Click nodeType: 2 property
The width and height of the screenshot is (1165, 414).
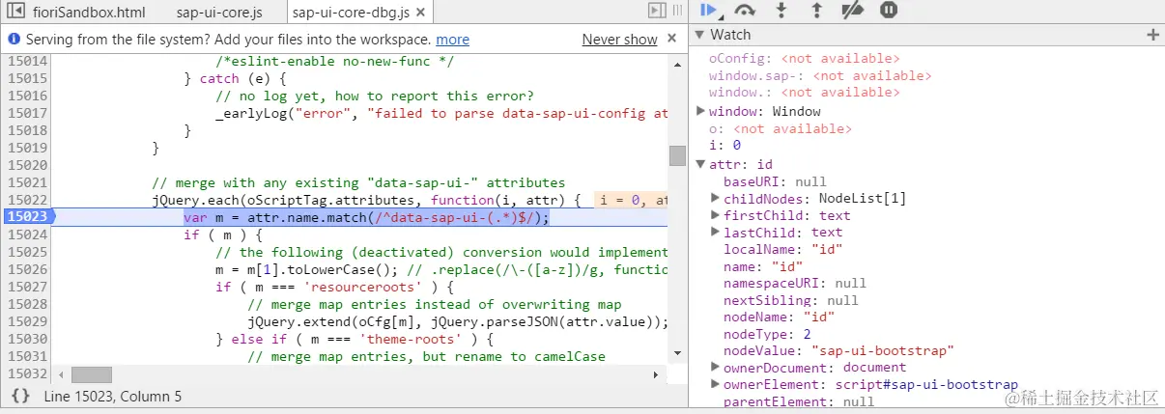click(x=767, y=334)
